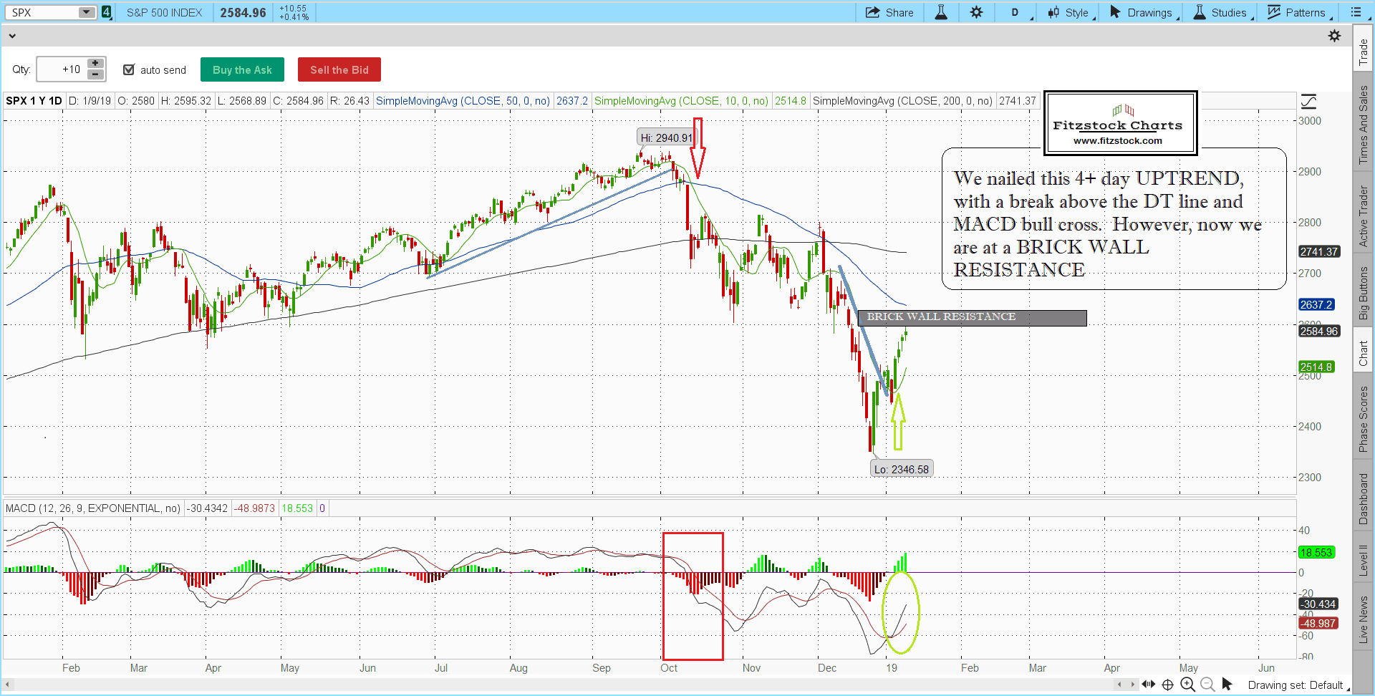Open chart settings gear in top toolbar
The image size is (1375, 696).
click(977, 12)
